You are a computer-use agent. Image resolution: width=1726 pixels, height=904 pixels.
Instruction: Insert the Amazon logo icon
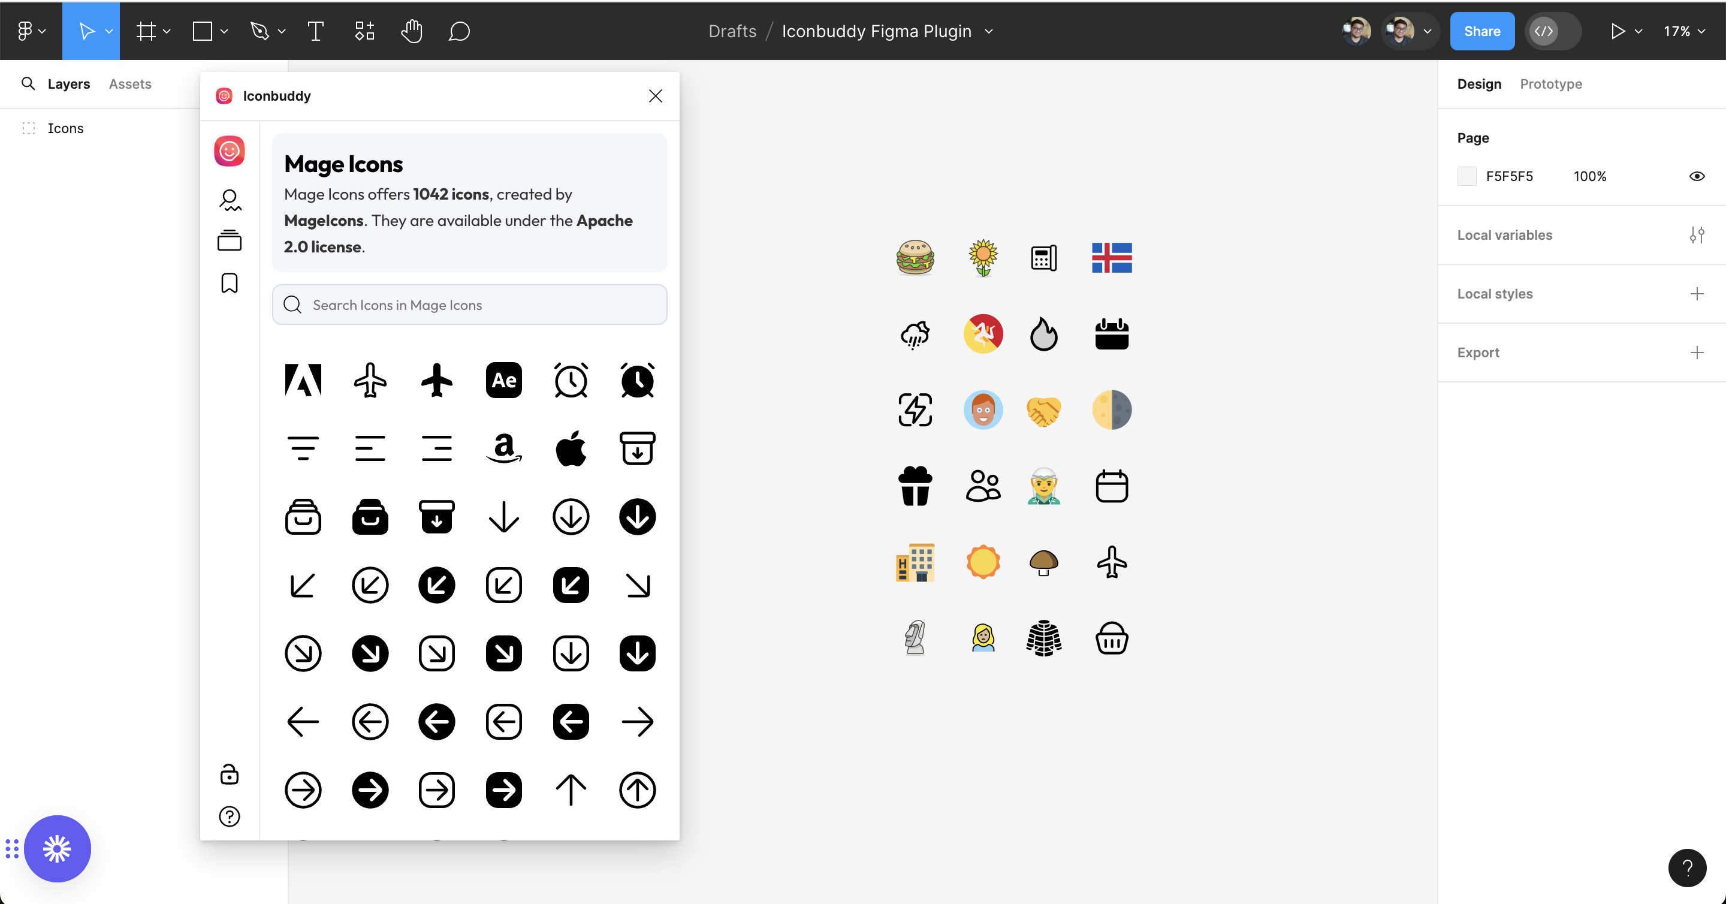(503, 448)
